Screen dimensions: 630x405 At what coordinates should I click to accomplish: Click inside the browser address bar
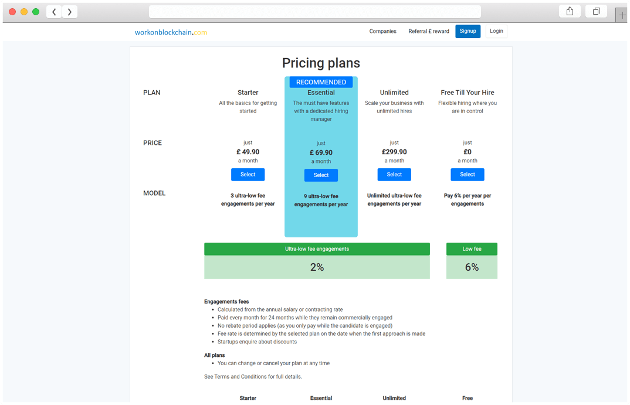point(316,11)
